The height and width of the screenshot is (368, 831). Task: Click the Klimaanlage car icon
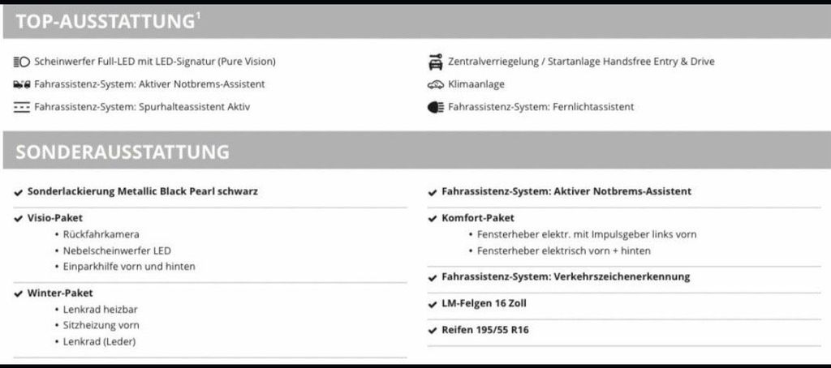pos(435,84)
